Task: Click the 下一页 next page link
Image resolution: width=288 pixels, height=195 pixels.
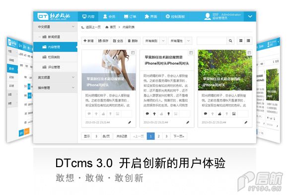Action: pos(179,136)
